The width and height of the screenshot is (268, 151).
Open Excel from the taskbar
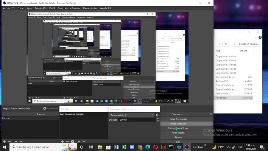[x=124, y=147]
